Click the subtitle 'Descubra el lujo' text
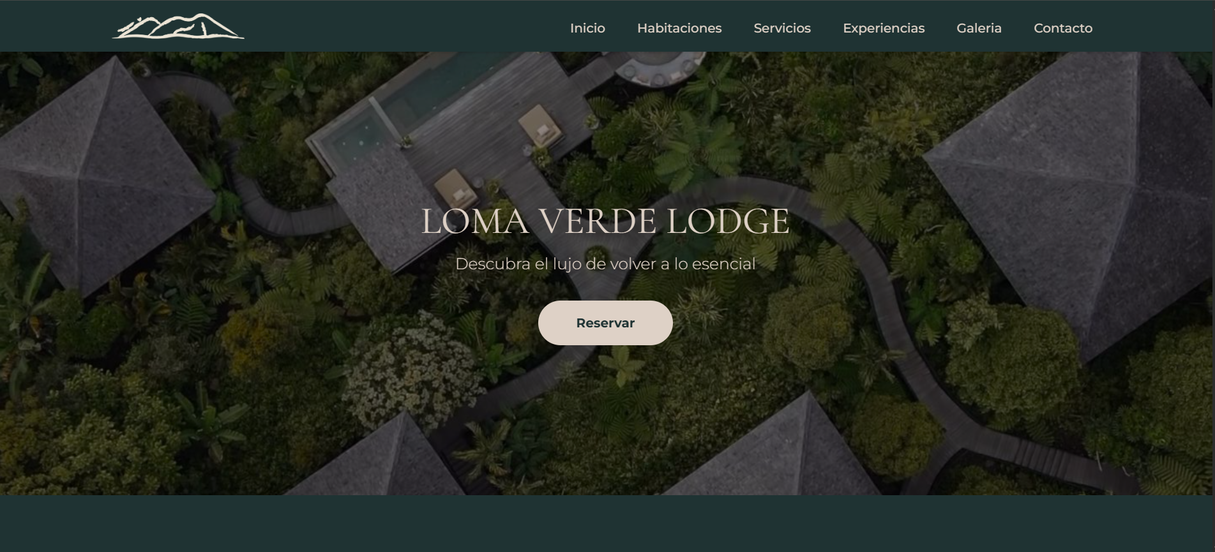The width and height of the screenshot is (1215, 552). click(x=605, y=264)
